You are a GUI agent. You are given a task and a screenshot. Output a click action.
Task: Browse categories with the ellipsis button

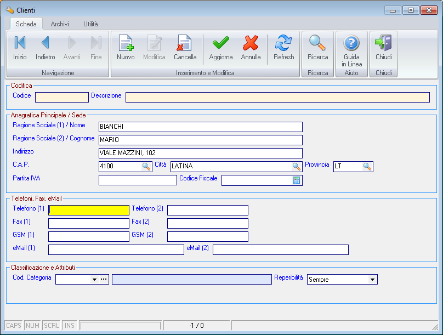coord(104,280)
